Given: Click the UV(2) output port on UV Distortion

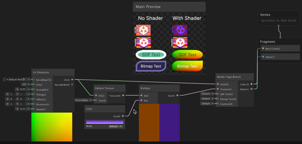Looking at the screenshot, I should coord(72,80).
